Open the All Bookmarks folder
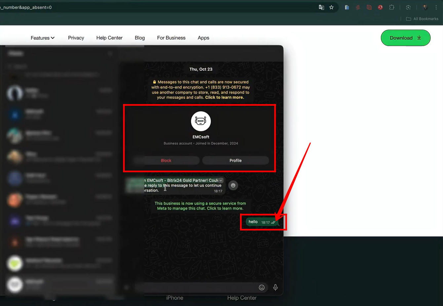This screenshot has height=306, width=443. (x=422, y=19)
